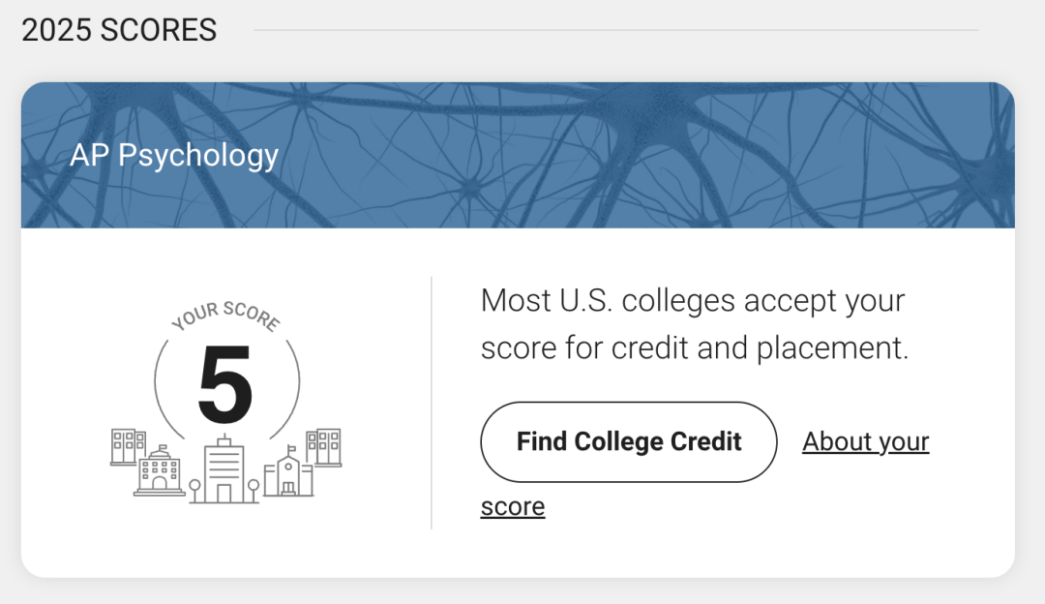Click the YOUR SCORE curved label
1045x604 pixels.
click(x=225, y=316)
